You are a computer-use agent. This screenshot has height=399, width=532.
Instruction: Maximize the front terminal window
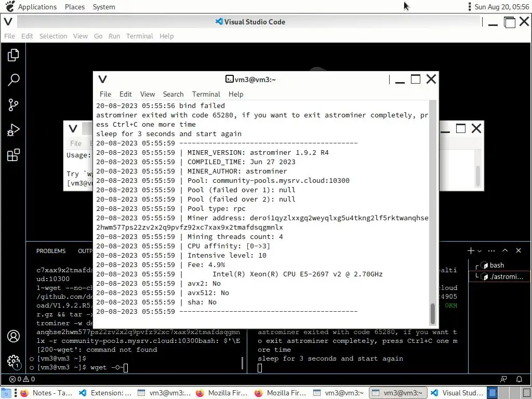(415, 79)
